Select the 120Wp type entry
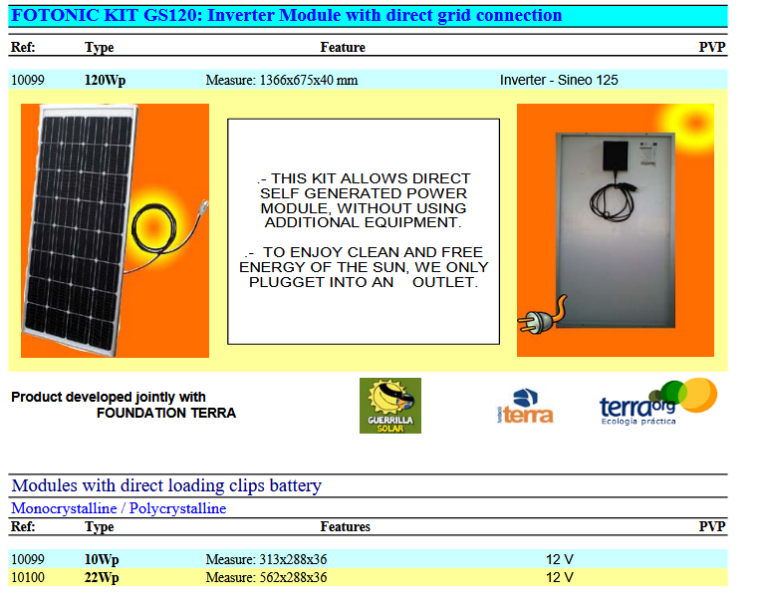The height and width of the screenshot is (614, 762). click(105, 80)
